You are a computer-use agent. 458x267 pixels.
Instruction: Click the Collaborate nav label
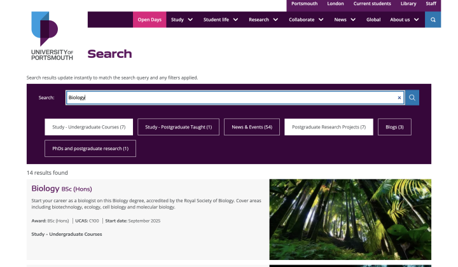302,20
